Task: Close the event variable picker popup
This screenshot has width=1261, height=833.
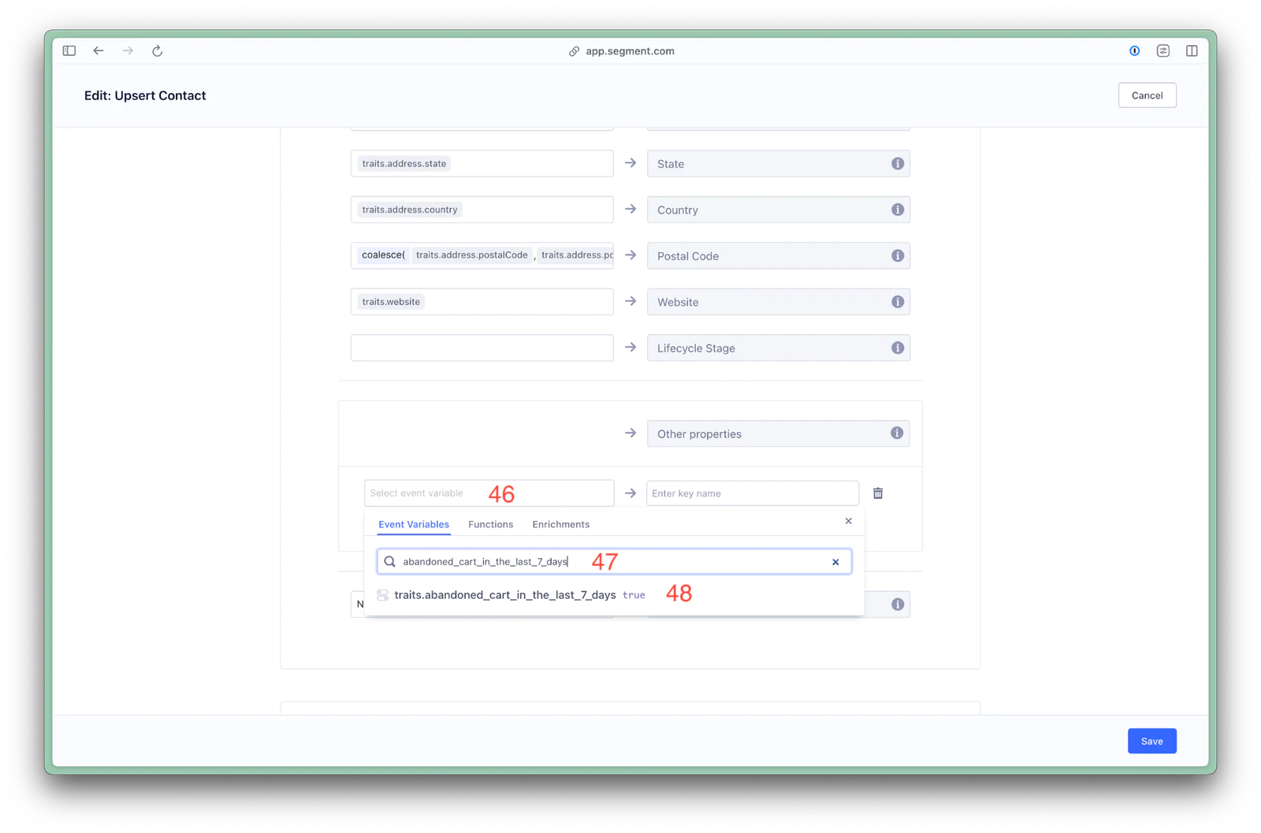Action: [x=848, y=521]
